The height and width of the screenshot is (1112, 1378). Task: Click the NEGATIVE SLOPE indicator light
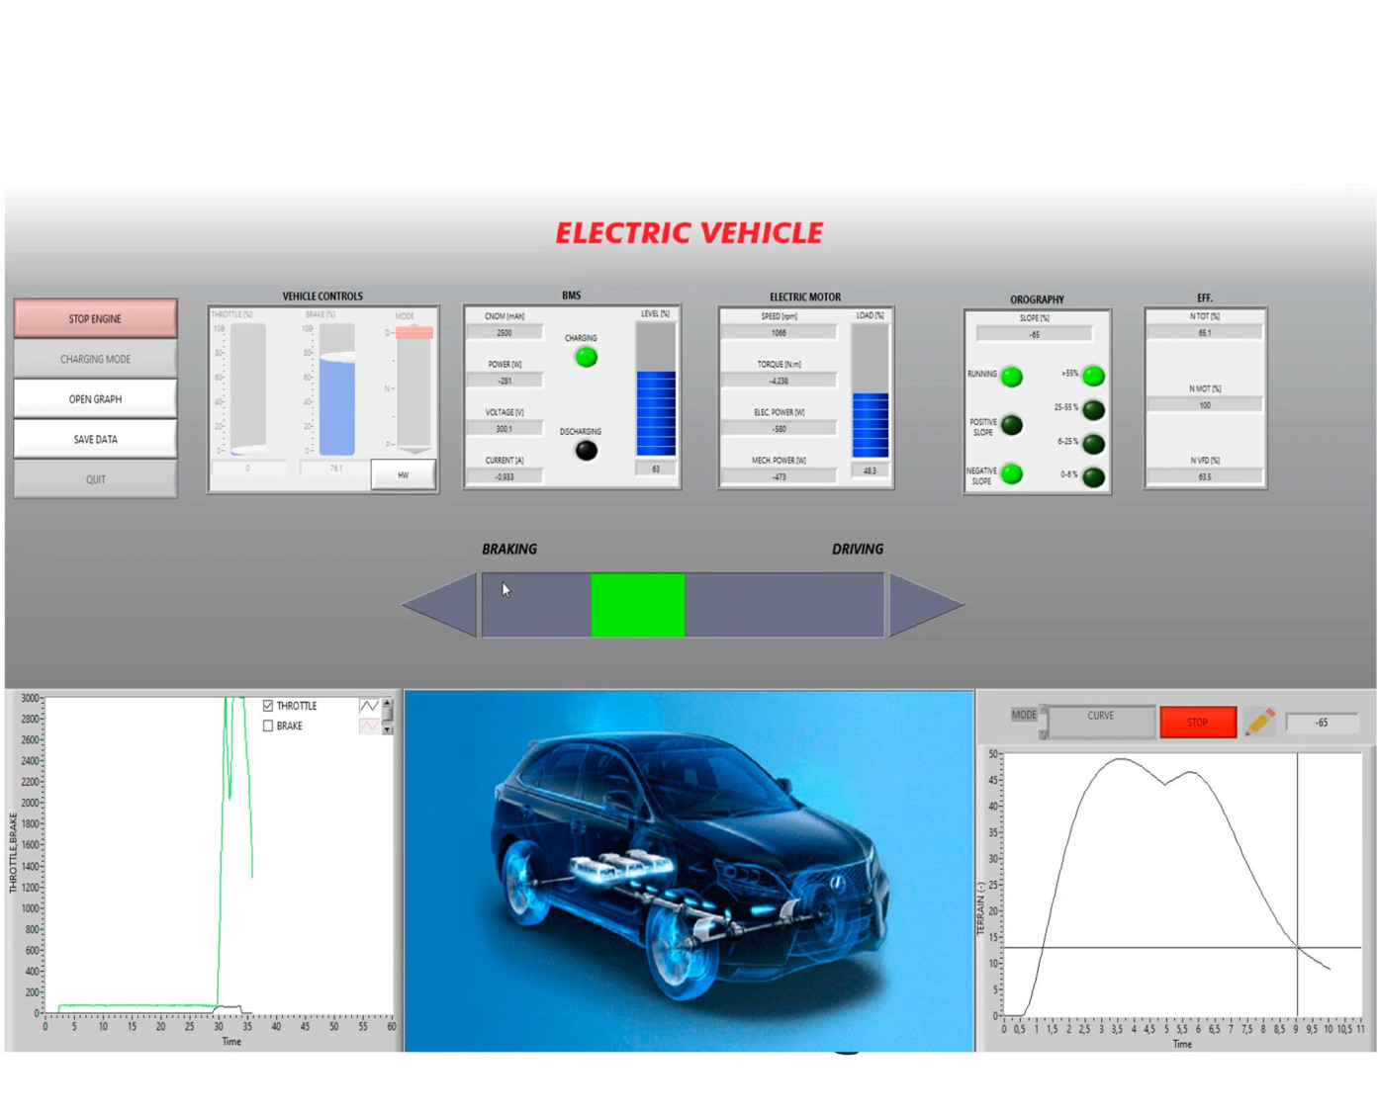tap(1011, 474)
